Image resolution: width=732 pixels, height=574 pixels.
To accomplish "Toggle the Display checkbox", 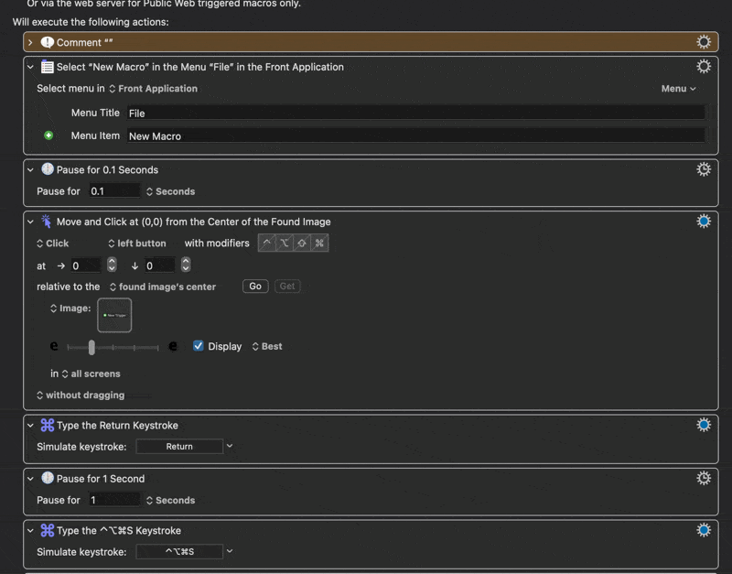I will (x=199, y=346).
